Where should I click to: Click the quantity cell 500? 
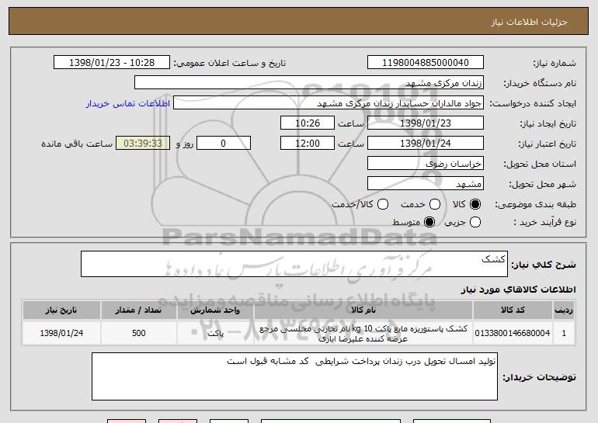138,333
